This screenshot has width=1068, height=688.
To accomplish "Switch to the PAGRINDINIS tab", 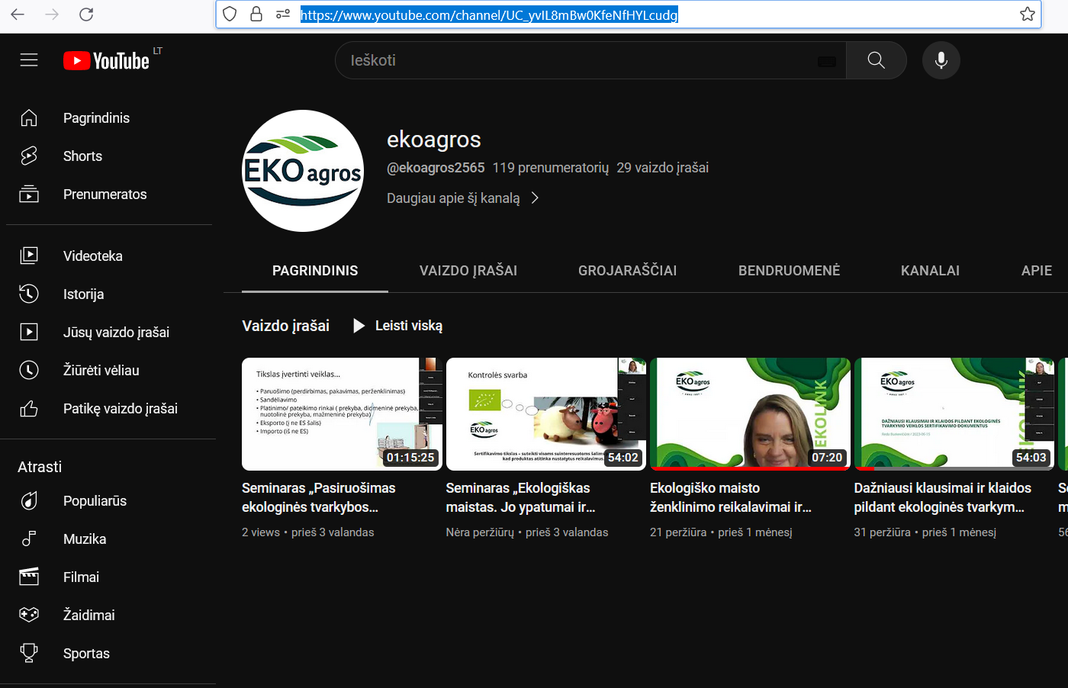I will (x=315, y=271).
